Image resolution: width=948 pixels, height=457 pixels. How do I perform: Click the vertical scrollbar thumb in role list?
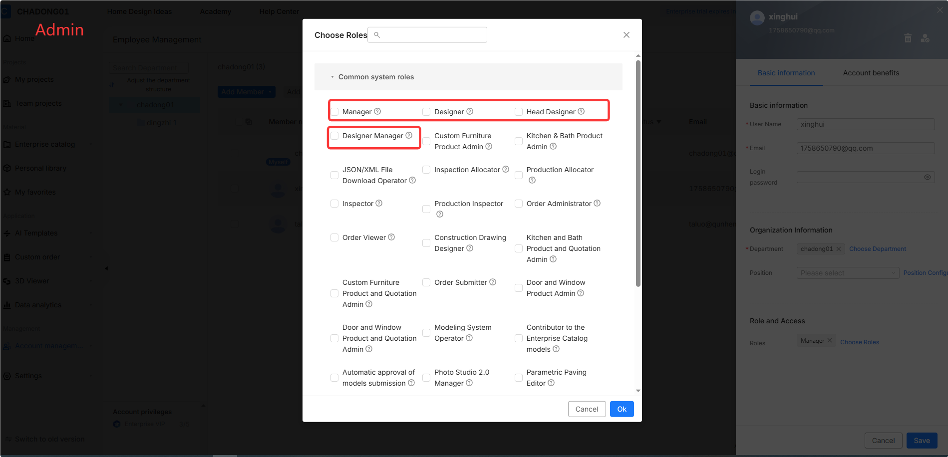[638, 174]
